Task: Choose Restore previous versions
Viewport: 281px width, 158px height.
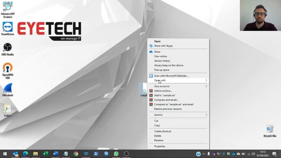Action: pyautogui.click(x=178, y=109)
